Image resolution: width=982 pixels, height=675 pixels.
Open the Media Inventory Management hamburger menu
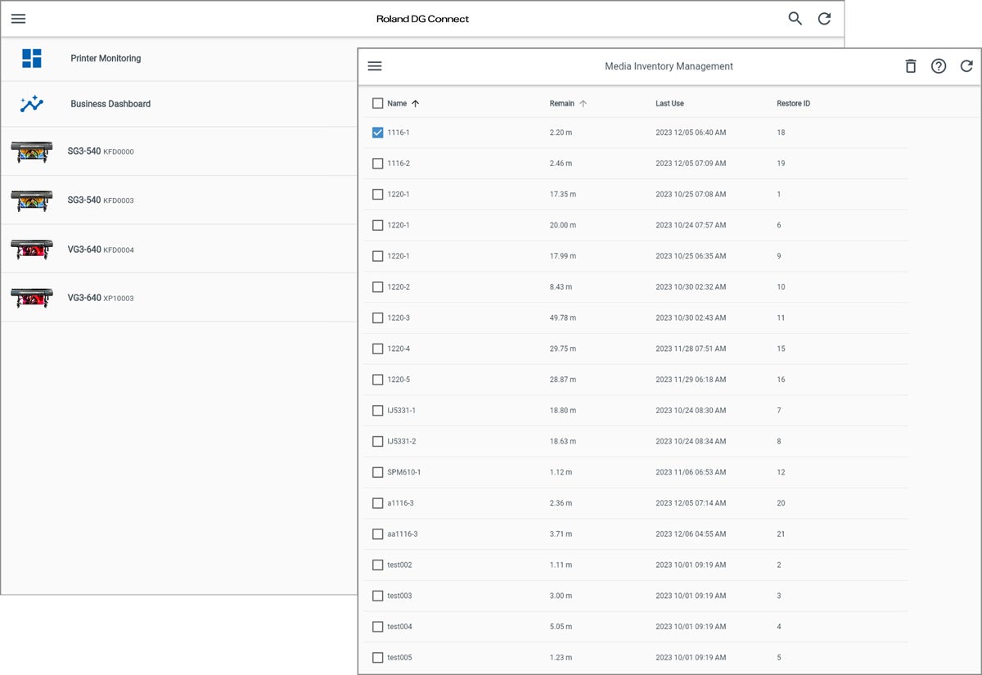point(375,66)
